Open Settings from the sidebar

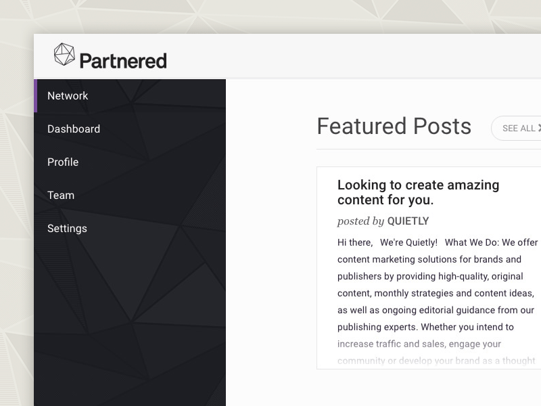click(67, 229)
